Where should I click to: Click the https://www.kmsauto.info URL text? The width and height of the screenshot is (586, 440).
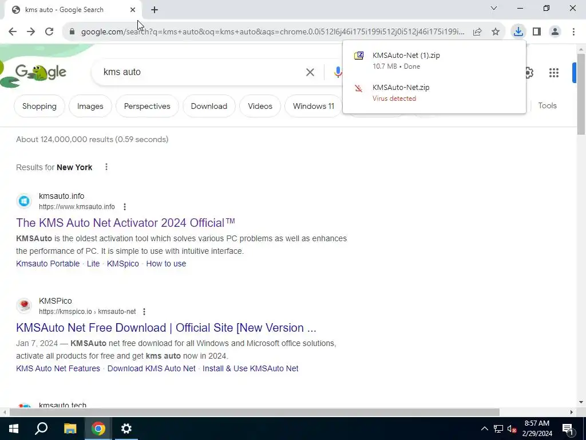[77, 206]
